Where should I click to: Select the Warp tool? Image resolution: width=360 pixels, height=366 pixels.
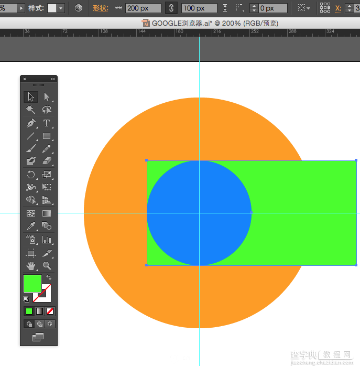(x=31, y=187)
